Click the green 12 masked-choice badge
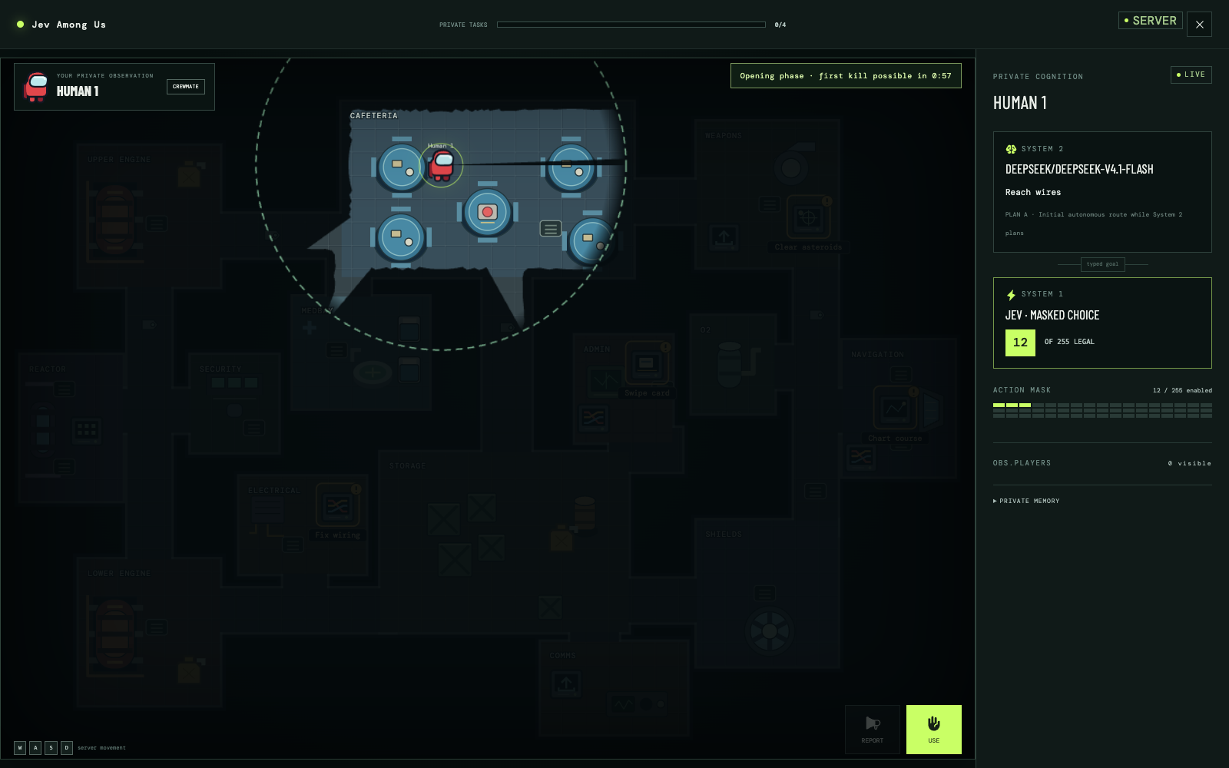 tap(1020, 343)
